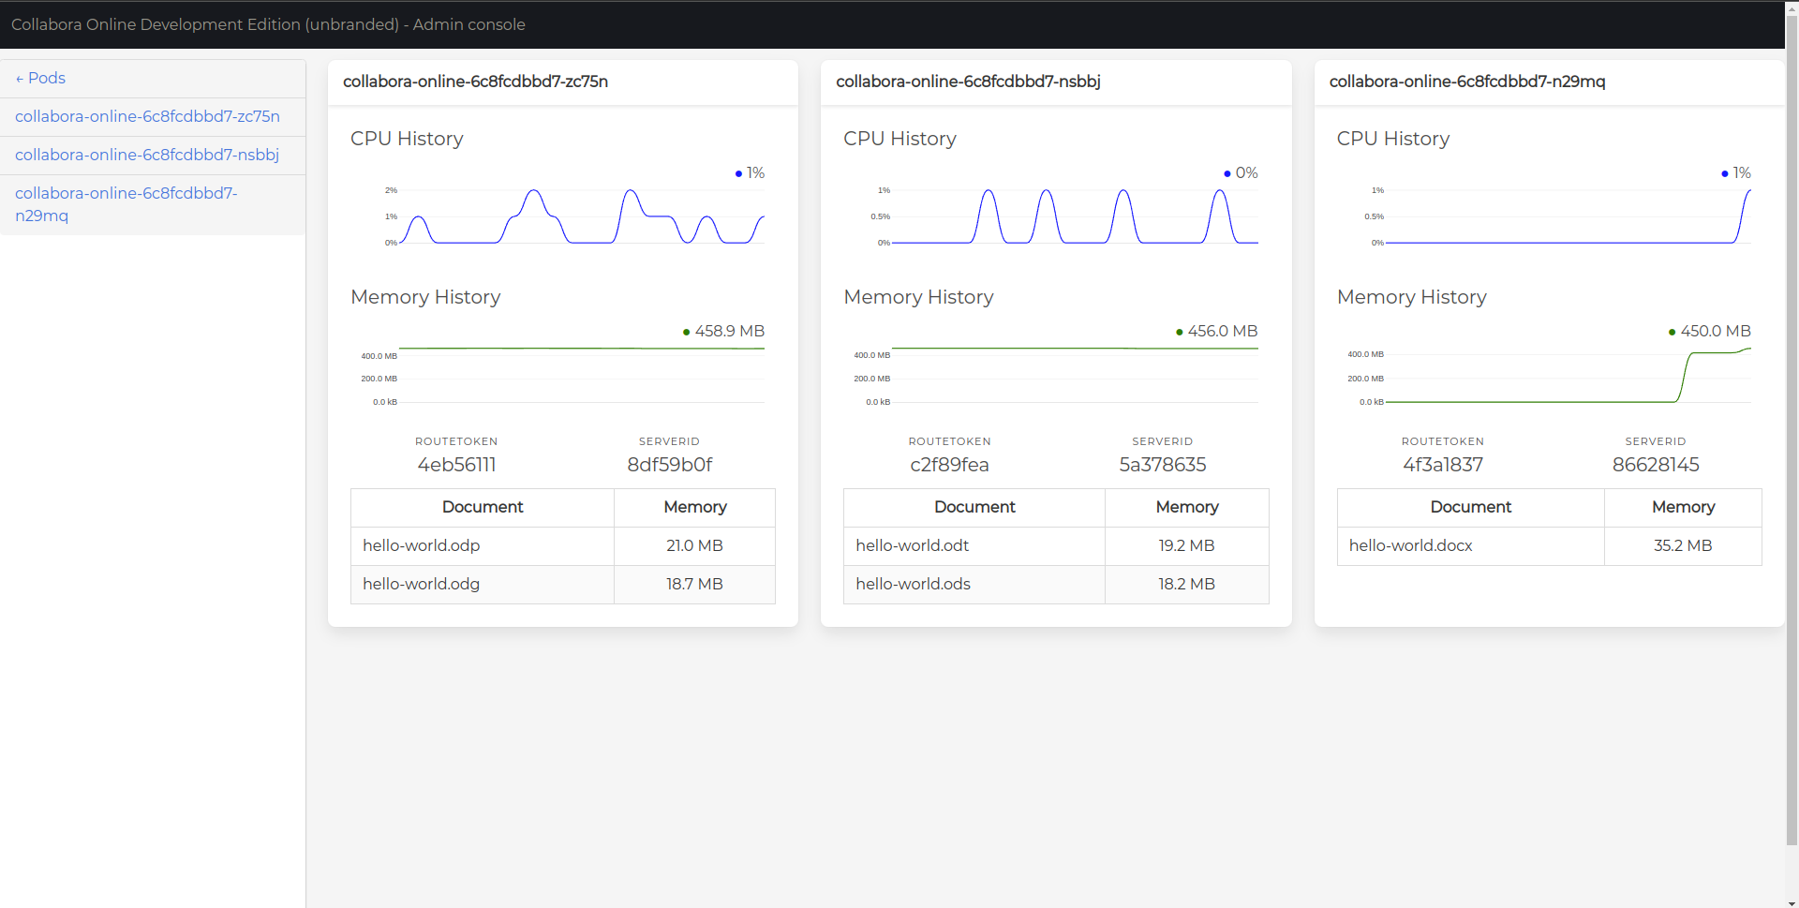
Task: Open the n29mq pod sidebar link
Action: coord(126,204)
